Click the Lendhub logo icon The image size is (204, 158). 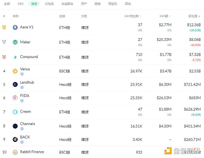(15, 84)
